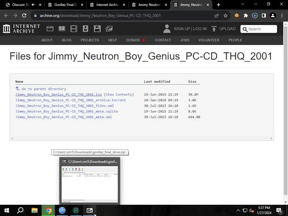Open the BLOG menu item
The width and height of the screenshot is (288, 216).
click(66, 40)
